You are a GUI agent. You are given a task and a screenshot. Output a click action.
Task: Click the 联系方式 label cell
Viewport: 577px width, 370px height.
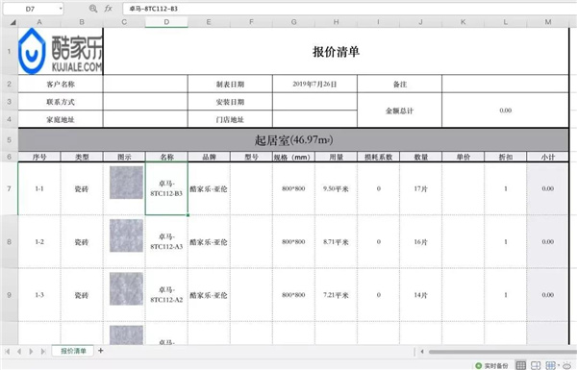pos(61,102)
